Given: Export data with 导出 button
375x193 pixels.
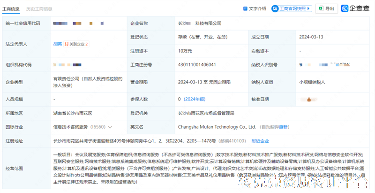Looking at the screenshot, I should pyautogui.click(x=326, y=8).
